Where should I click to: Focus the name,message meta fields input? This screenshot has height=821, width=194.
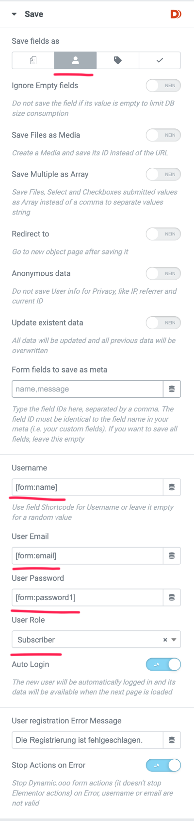tap(87, 389)
